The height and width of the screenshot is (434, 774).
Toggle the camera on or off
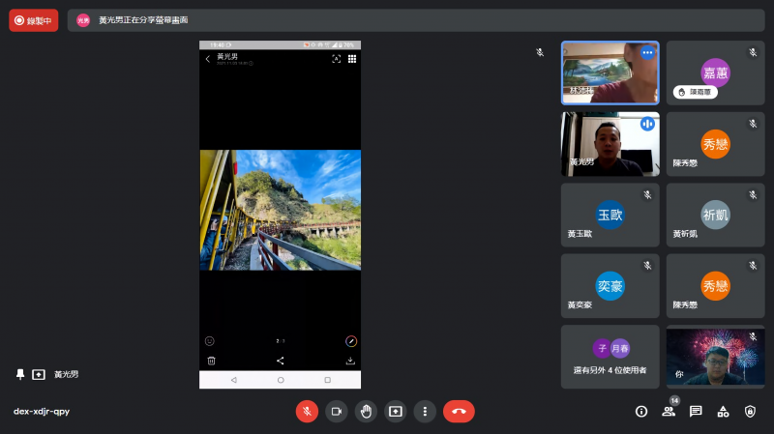pos(336,411)
